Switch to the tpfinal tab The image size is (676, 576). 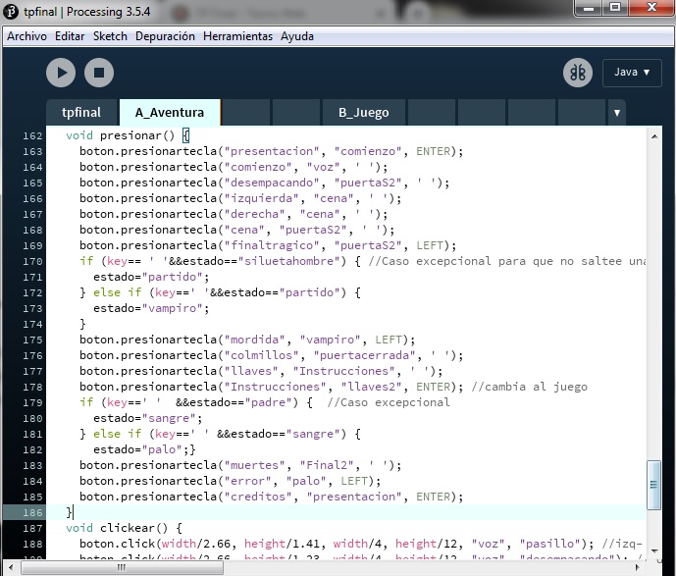click(81, 113)
